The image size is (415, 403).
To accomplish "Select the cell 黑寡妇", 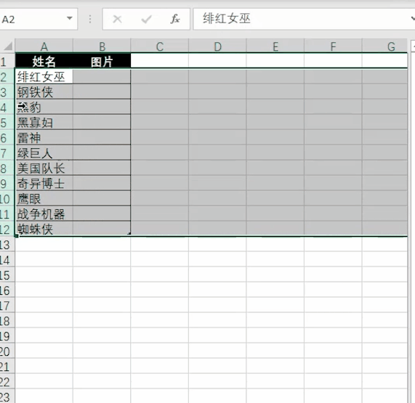I will [x=44, y=123].
